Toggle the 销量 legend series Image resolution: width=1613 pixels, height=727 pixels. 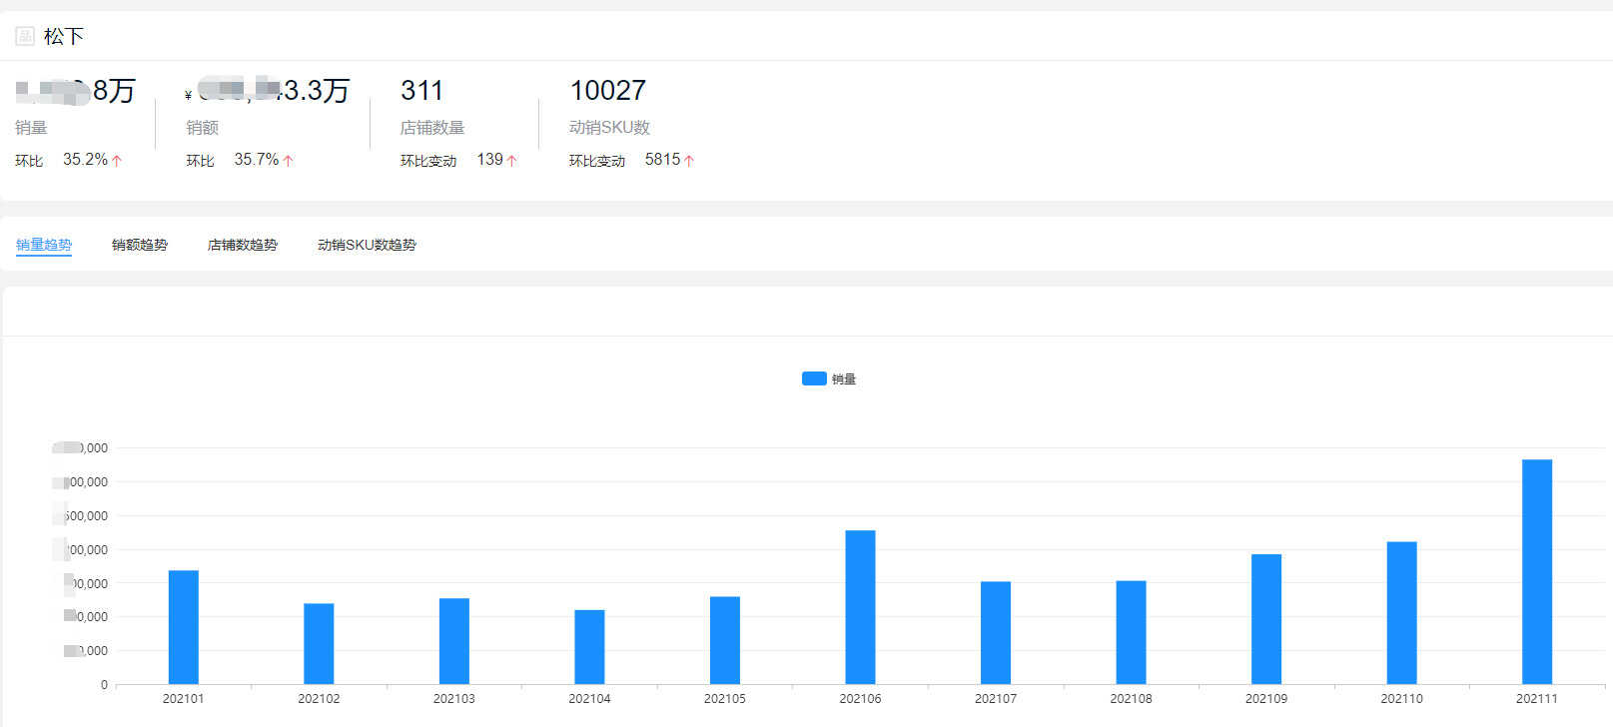[x=829, y=378]
